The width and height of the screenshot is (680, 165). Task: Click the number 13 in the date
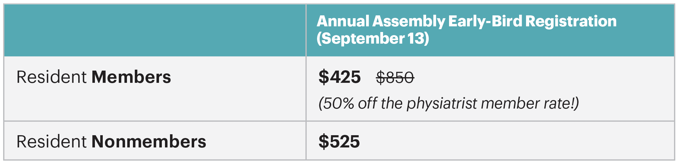pos(416,38)
